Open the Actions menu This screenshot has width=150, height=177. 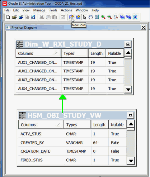point(66,10)
